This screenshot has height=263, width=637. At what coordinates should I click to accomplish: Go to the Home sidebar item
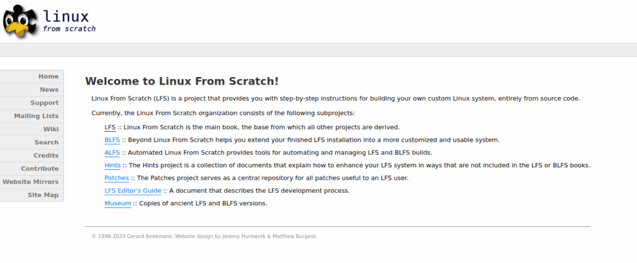48,76
